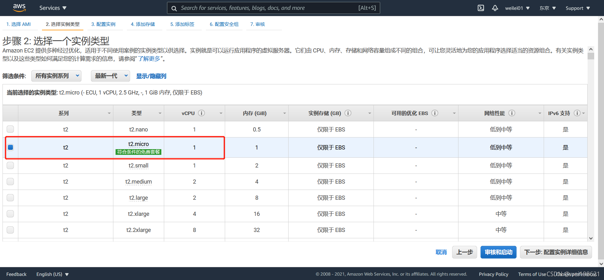Open the 最新一代 generation filter dropdown
This screenshot has height=280, width=604.
coord(111,76)
